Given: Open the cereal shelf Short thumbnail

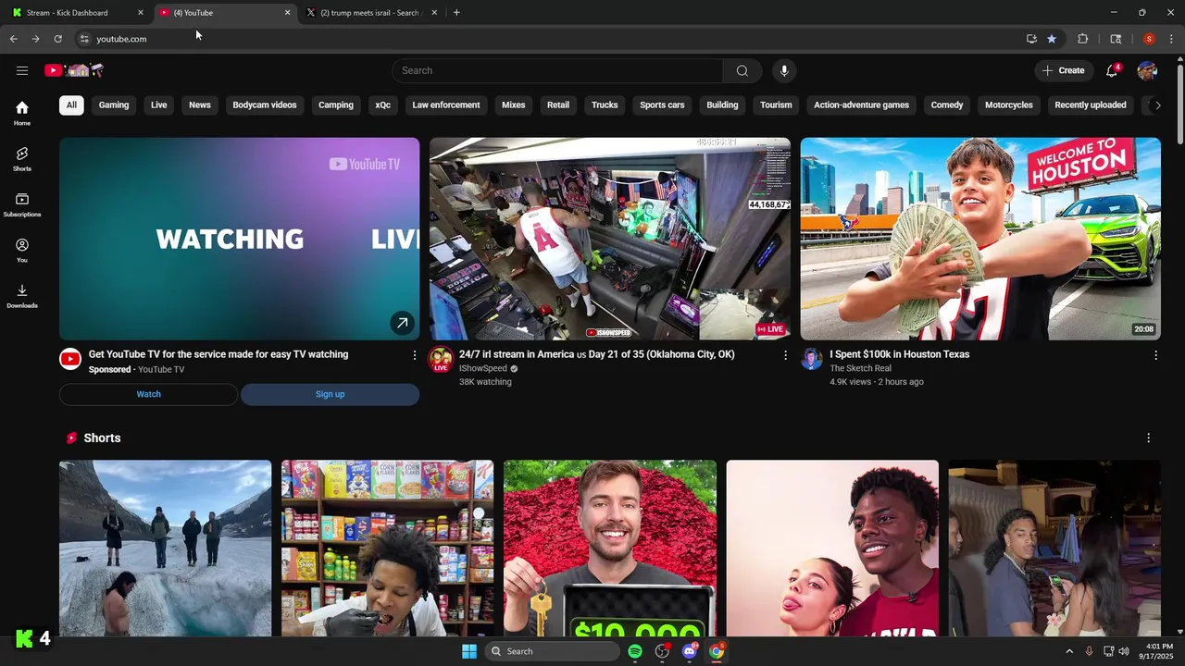Looking at the screenshot, I should pyautogui.click(x=388, y=549).
